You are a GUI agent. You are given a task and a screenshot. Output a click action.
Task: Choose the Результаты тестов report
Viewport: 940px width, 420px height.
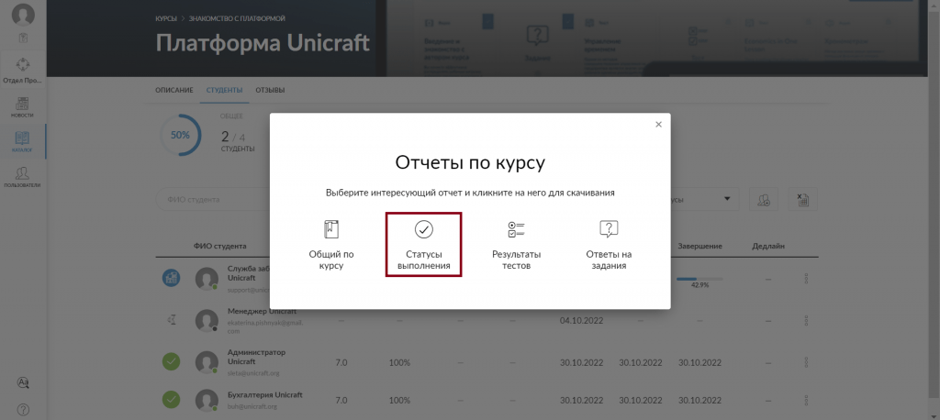click(516, 245)
